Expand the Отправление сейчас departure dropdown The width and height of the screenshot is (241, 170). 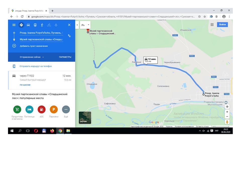tap(32, 57)
